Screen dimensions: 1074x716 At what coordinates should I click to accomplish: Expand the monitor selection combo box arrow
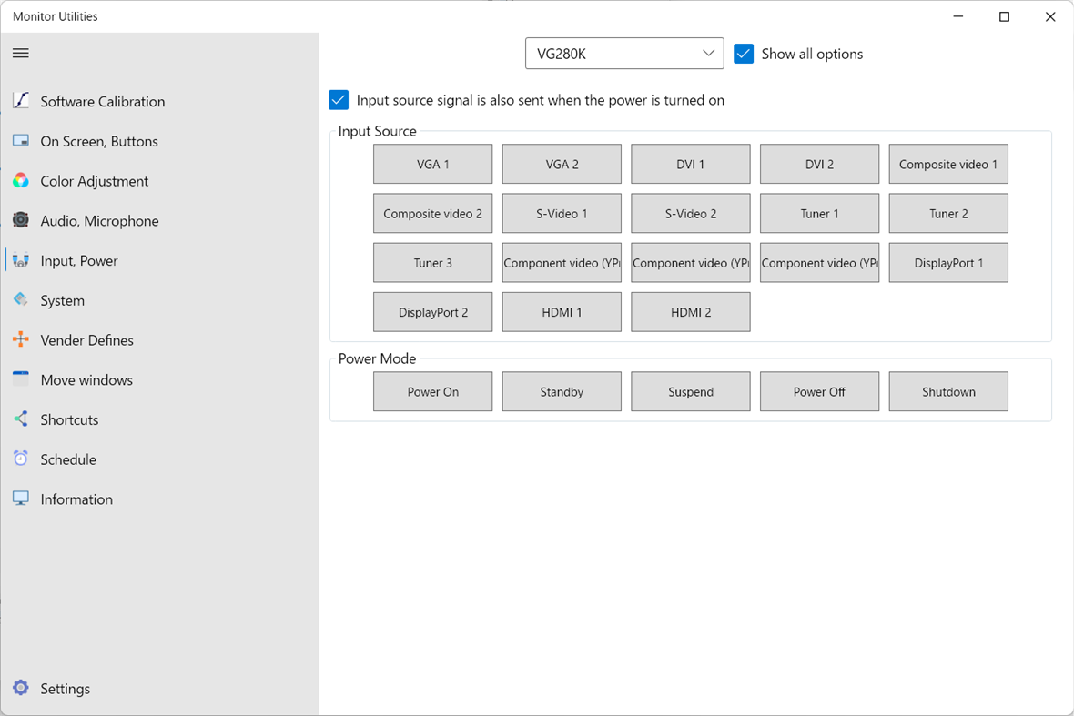point(709,53)
